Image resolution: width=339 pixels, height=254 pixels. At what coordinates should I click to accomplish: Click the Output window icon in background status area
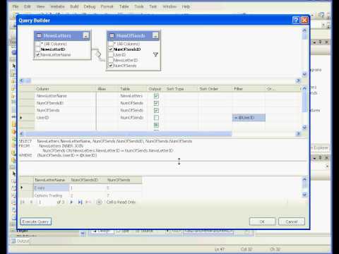[13, 241]
